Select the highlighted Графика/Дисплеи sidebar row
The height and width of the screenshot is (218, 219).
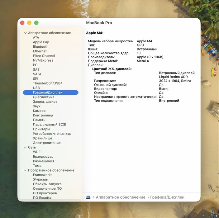[50, 92]
